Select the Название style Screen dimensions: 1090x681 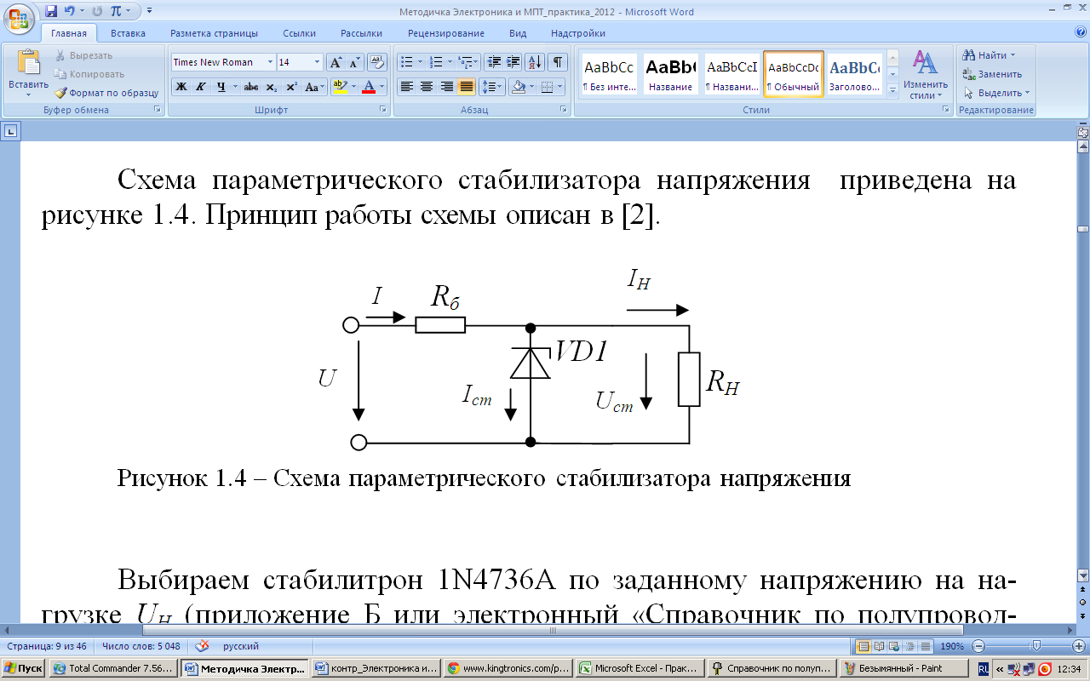pos(670,74)
